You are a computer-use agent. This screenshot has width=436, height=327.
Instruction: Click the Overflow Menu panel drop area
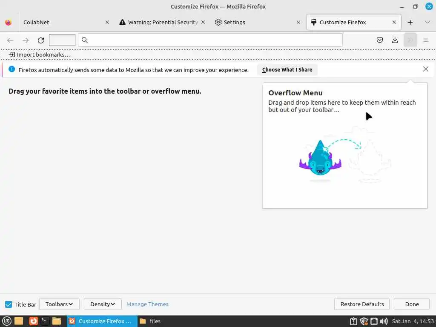345,146
